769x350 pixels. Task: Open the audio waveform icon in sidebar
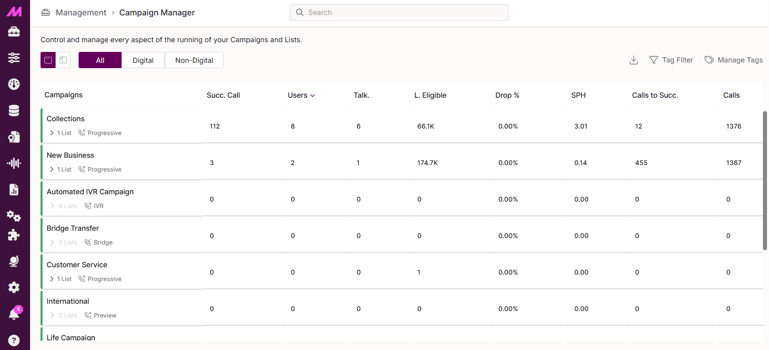14,163
